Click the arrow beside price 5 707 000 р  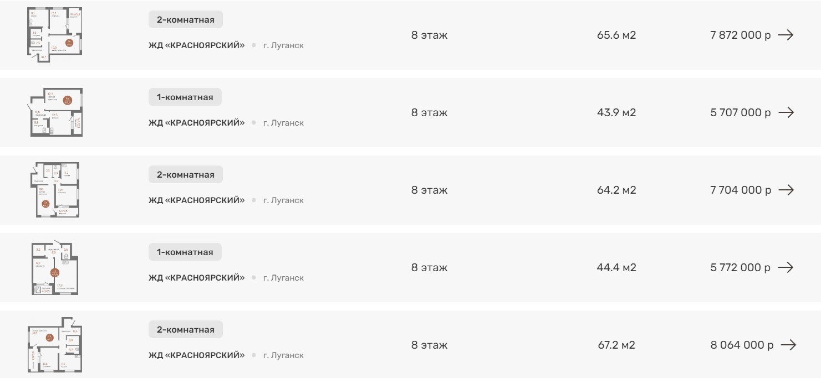[x=785, y=112]
